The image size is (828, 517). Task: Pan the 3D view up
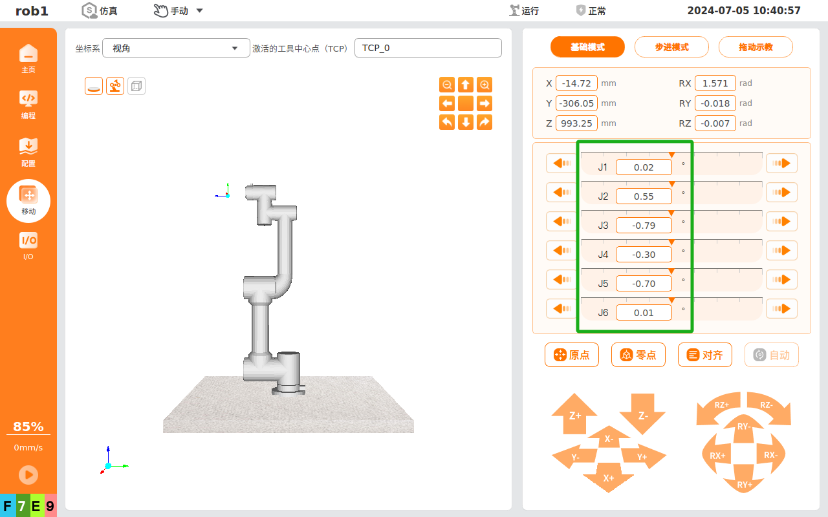(x=466, y=85)
